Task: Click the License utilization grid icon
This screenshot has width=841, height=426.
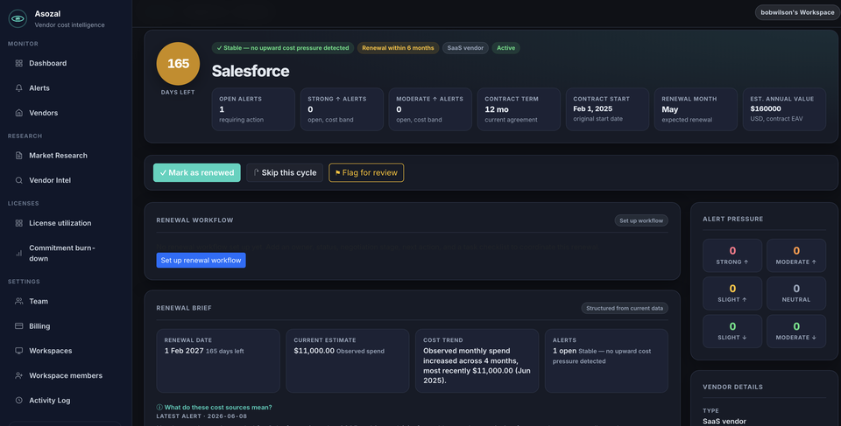Action: [x=18, y=223]
